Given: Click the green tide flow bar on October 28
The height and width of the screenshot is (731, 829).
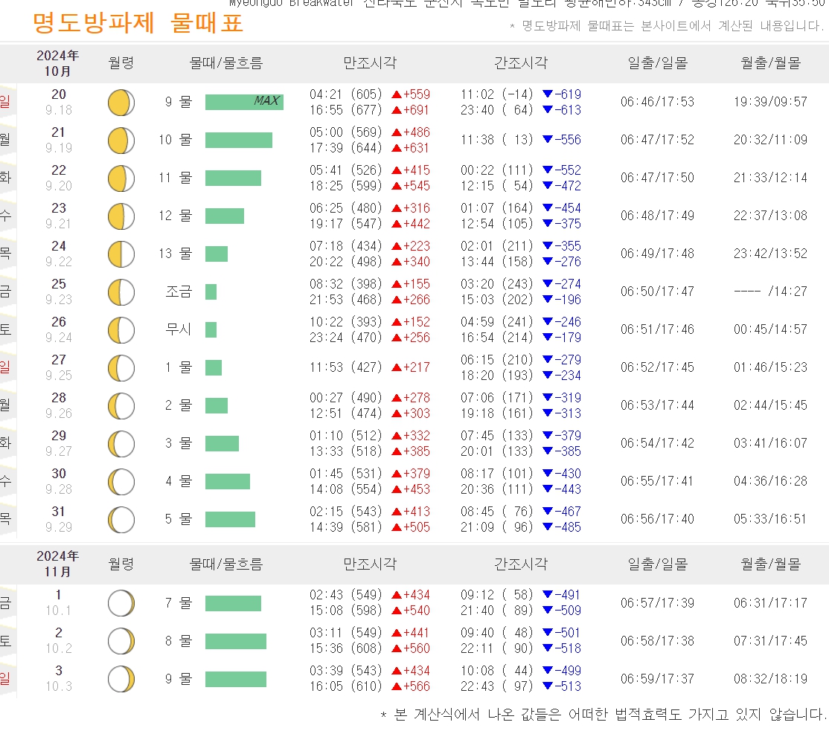Looking at the screenshot, I should 218,405.
